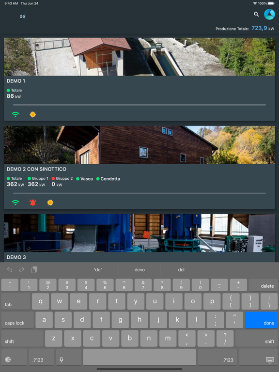
Task: Switch to the right .?123 numbers key
Action: pyautogui.click(x=217, y=357)
